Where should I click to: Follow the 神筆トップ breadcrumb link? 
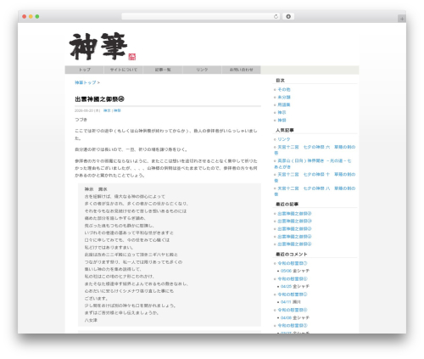click(86, 82)
